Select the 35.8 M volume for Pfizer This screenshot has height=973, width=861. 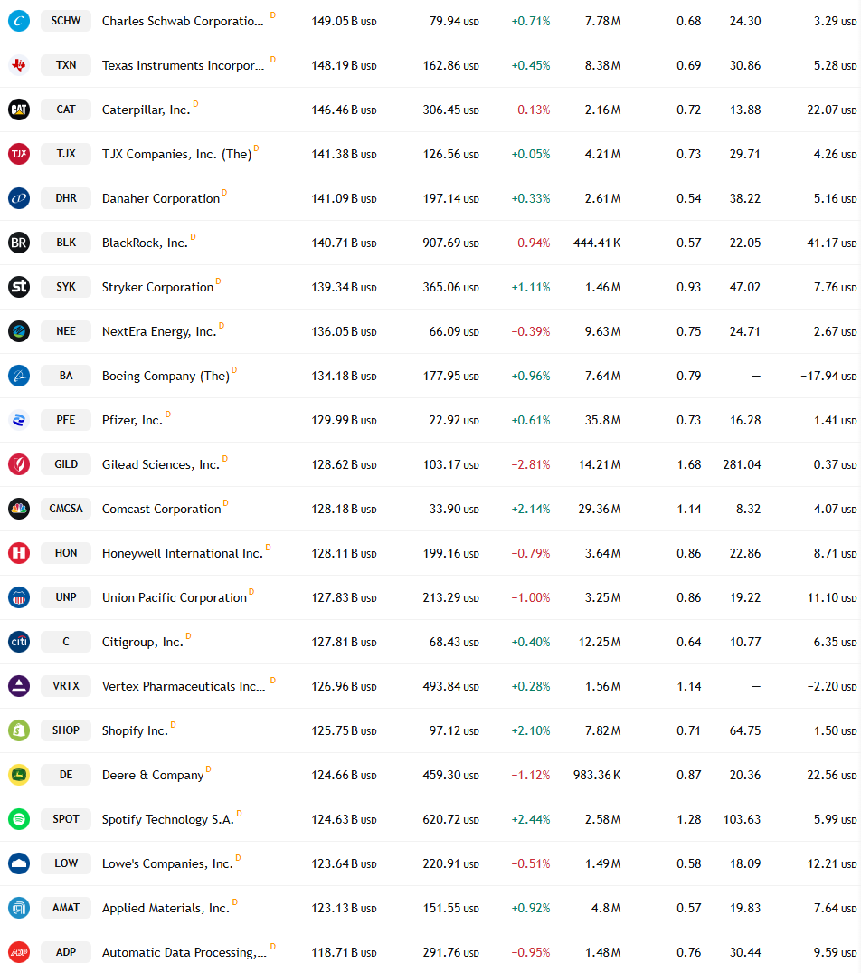tap(602, 420)
